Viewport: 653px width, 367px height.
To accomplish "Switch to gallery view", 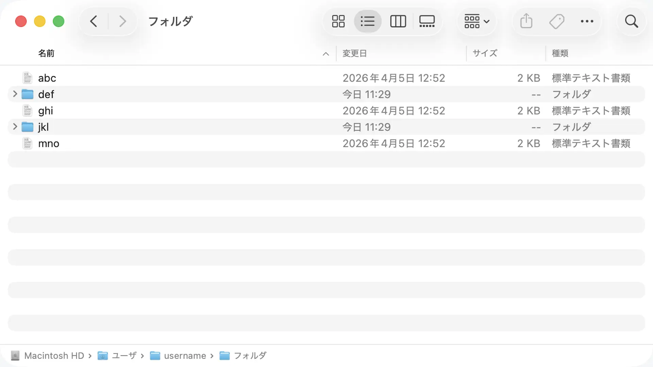I will [x=427, y=21].
